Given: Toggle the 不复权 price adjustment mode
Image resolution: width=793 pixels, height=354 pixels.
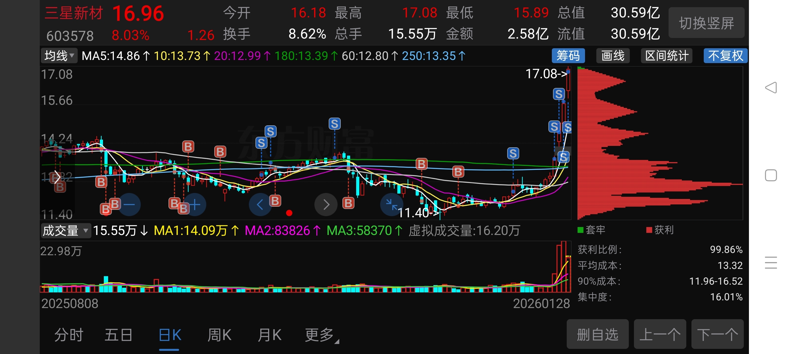Looking at the screenshot, I should (725, 56).
